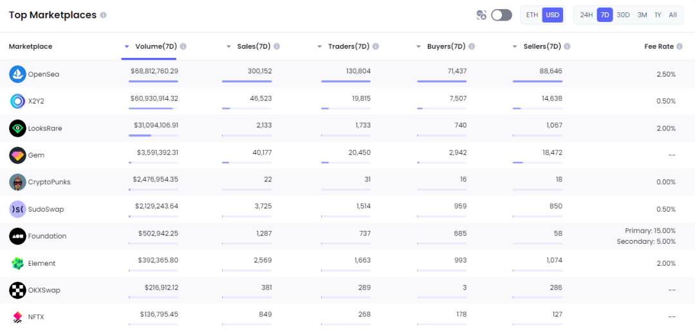695x330 pixels.
Task: Sort by Volume(7D) arrow
Action: click(x=127, y=46)
